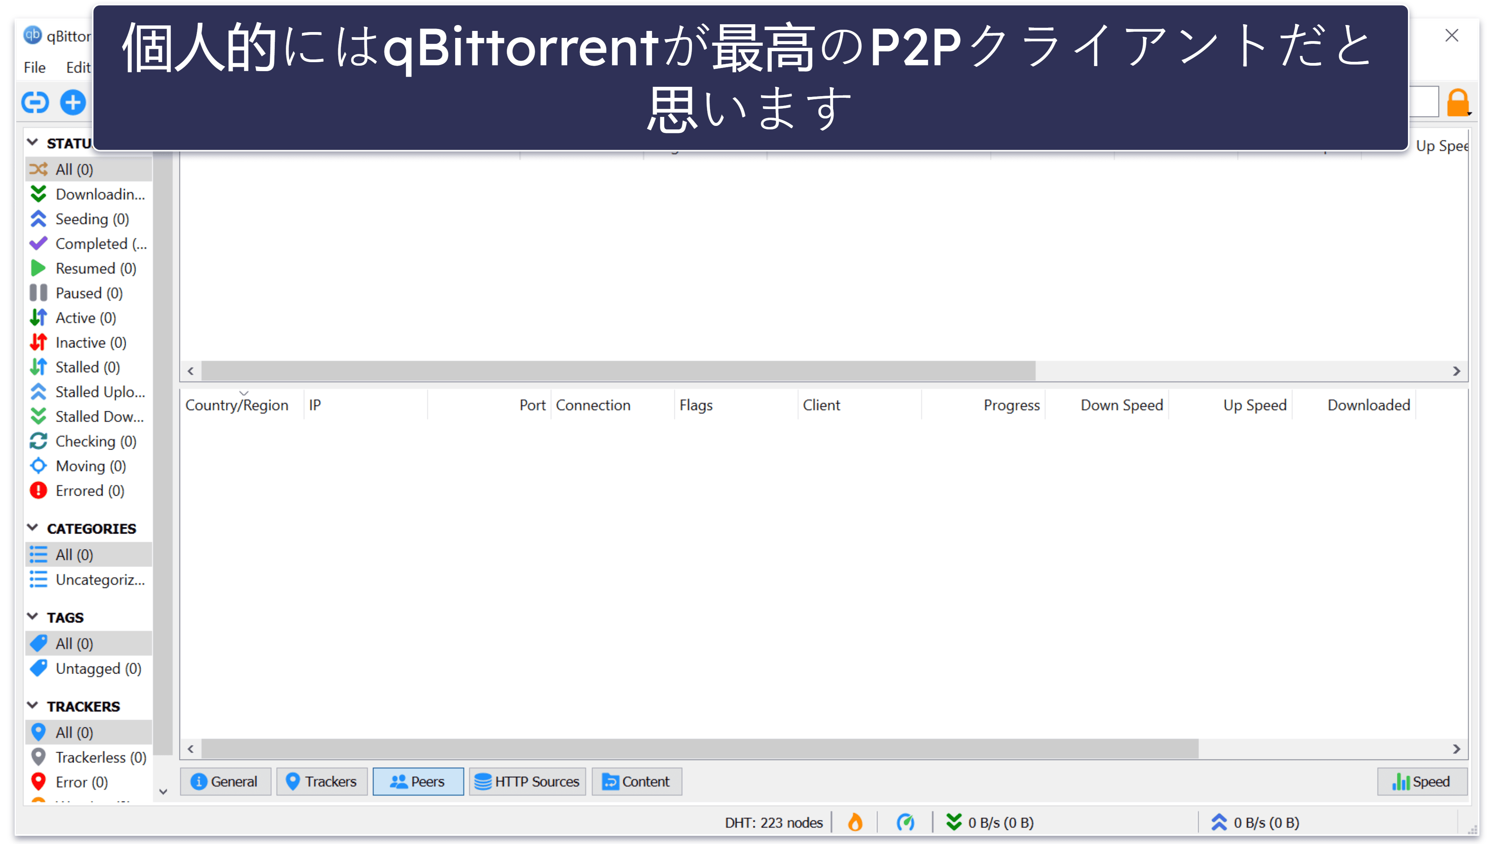The width and height of the screenshot is (1501, 844).
Task: Click the flame connection status icon
Action: click(x=855, y=822)
